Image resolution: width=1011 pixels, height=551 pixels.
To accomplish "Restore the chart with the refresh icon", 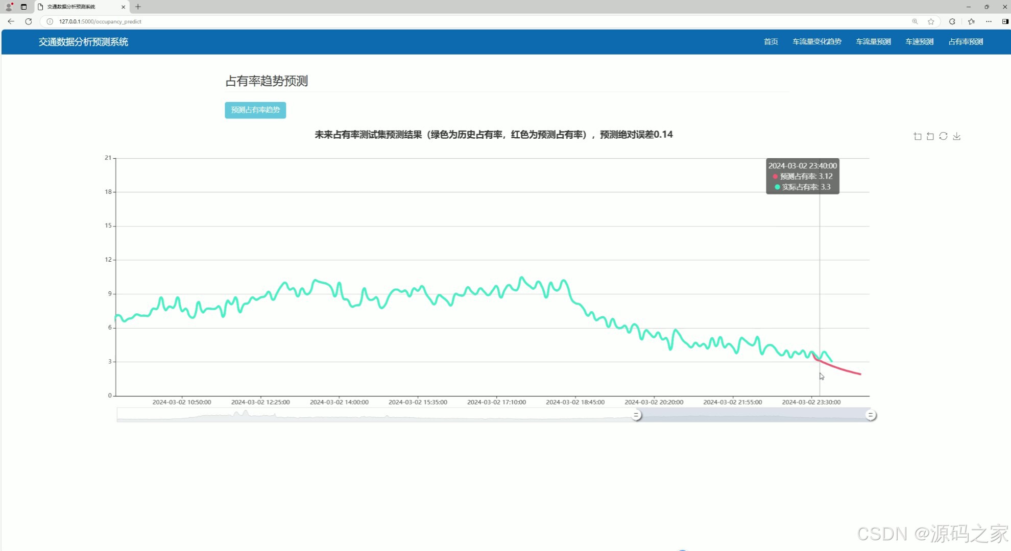I will click(x=943, y=136).
